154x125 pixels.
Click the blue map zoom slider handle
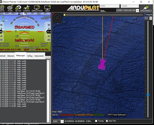click(148, 95)
